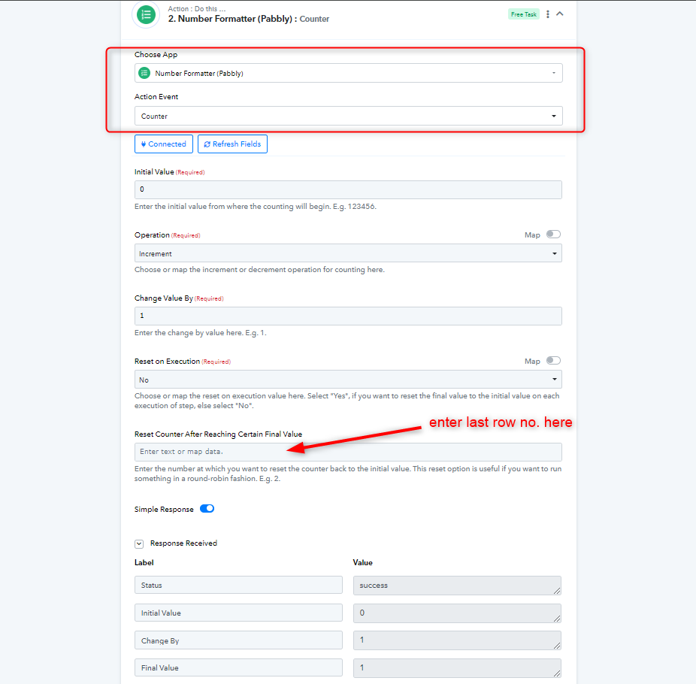Screen dimensions: 696x684
Task: Click the plug icon on Connected button
Action: (144, 144)
